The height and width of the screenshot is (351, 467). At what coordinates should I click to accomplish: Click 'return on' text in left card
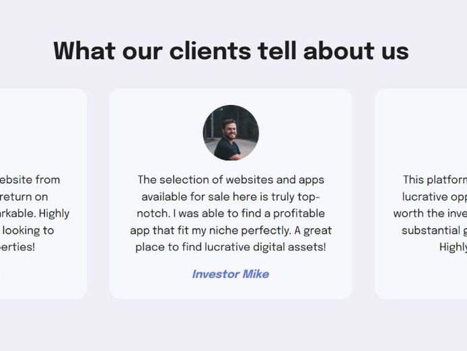(24, 197)
